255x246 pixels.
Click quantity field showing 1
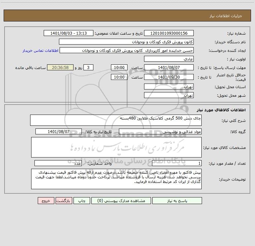point(177,163)
